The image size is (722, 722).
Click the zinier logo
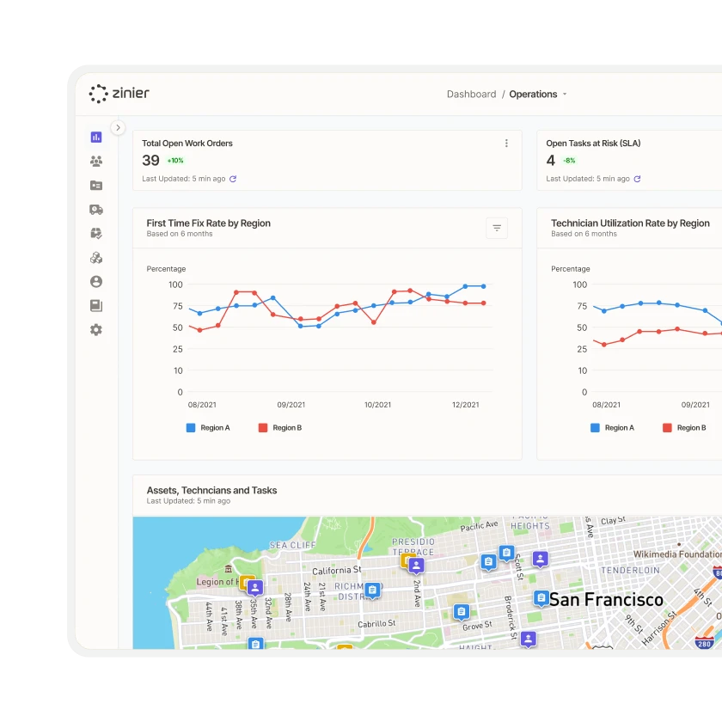(x=119, y=94)
